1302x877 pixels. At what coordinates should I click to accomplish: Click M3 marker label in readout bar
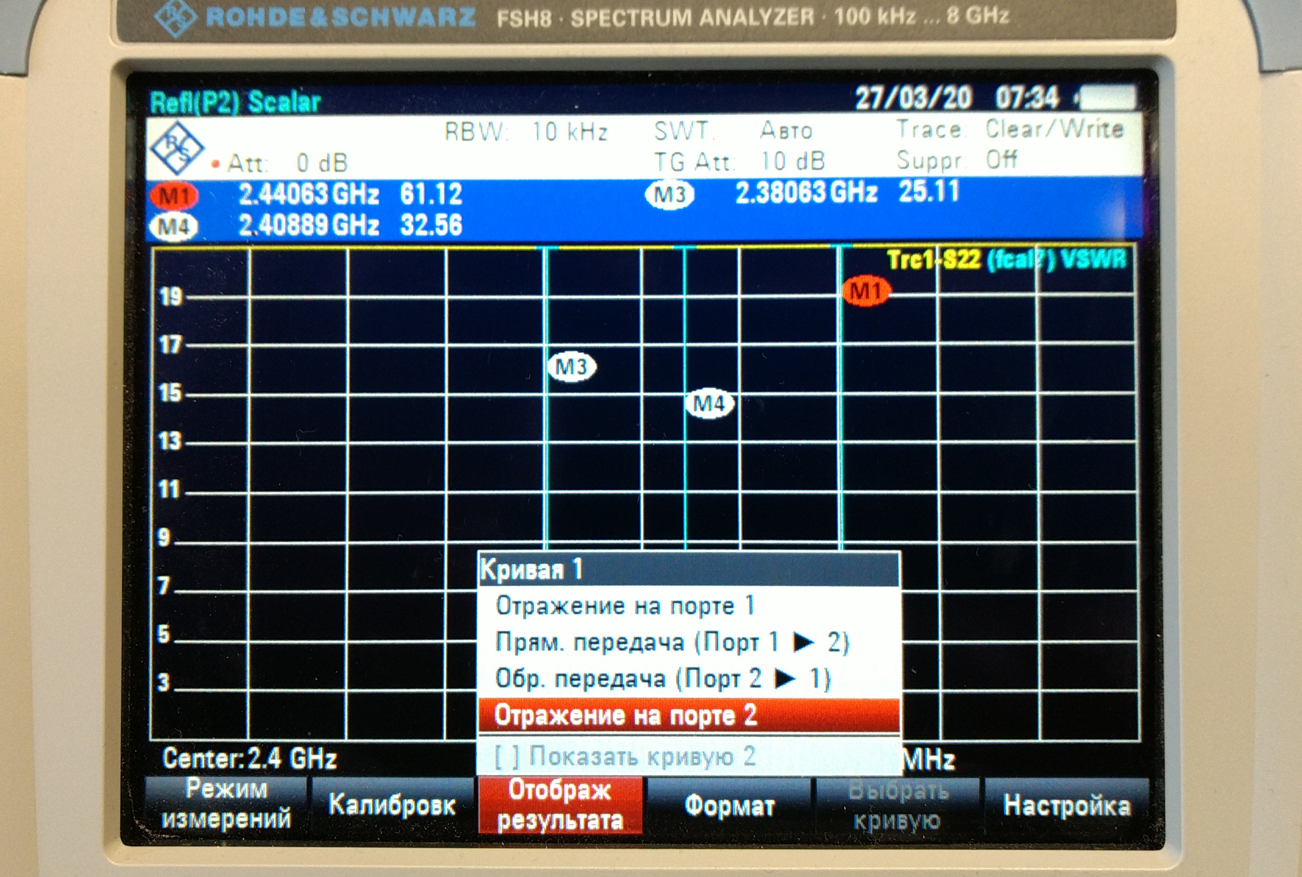(x=670, y=195)
